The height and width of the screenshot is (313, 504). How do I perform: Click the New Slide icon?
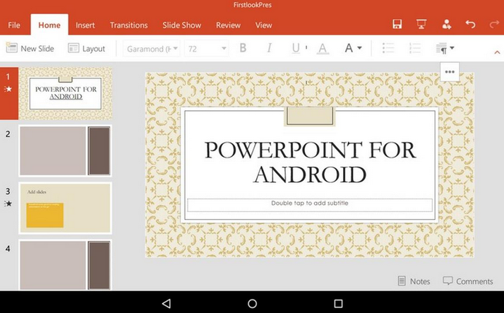[11, 47]
